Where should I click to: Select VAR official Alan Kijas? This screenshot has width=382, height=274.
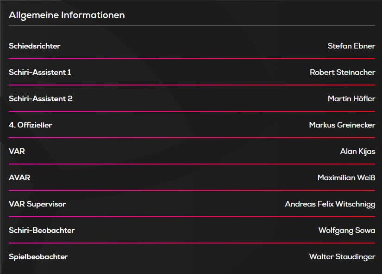point(357,152)
